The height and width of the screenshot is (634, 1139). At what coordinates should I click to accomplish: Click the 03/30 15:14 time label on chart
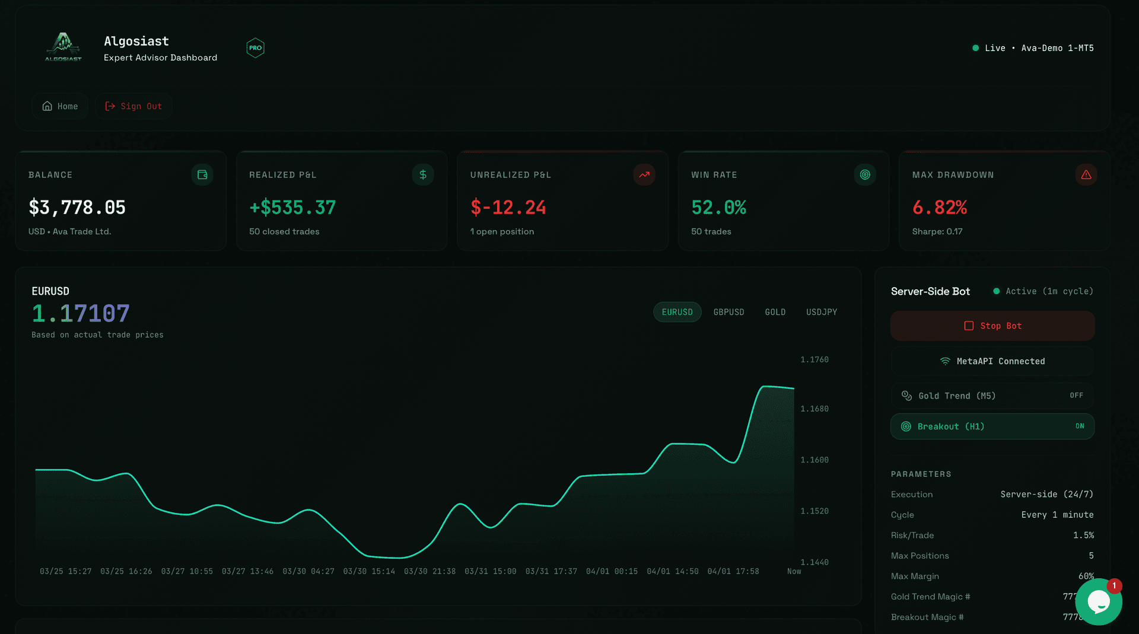pyautogui.click(x=369, y=571)
